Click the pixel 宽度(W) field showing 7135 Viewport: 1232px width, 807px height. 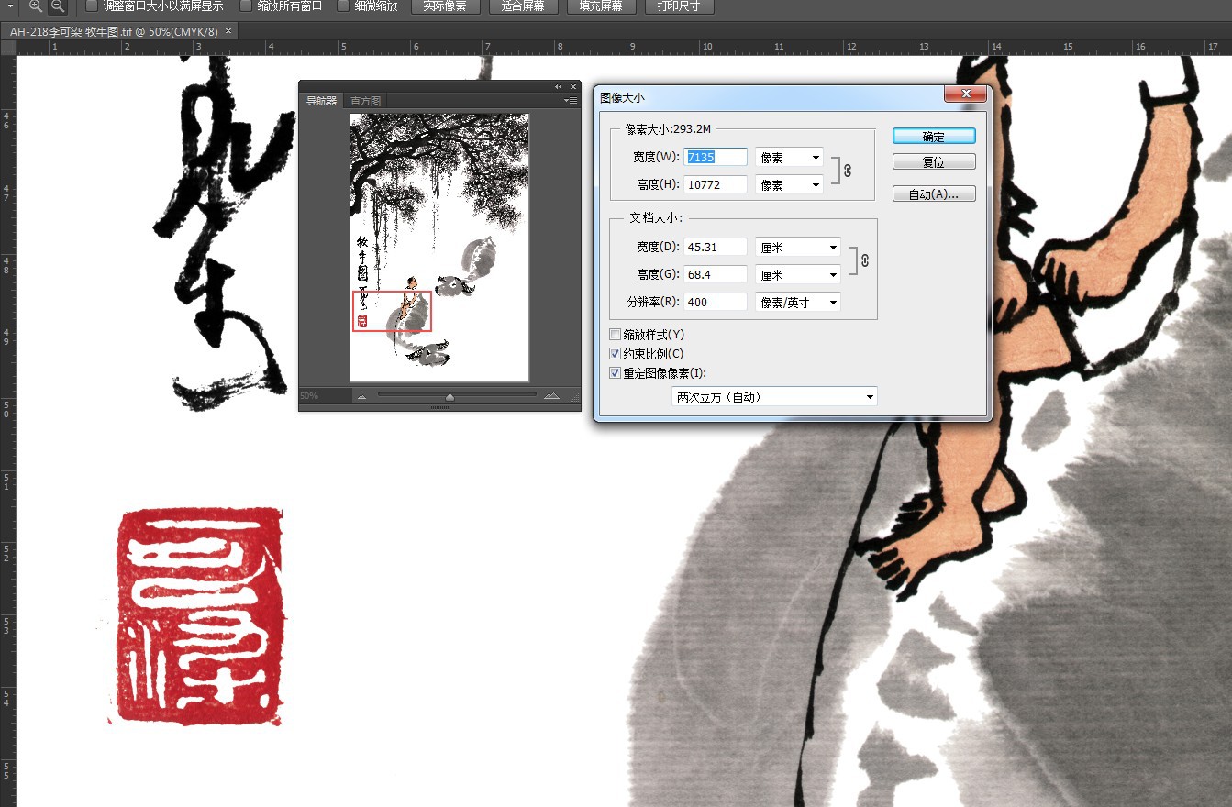coord(716,157)
